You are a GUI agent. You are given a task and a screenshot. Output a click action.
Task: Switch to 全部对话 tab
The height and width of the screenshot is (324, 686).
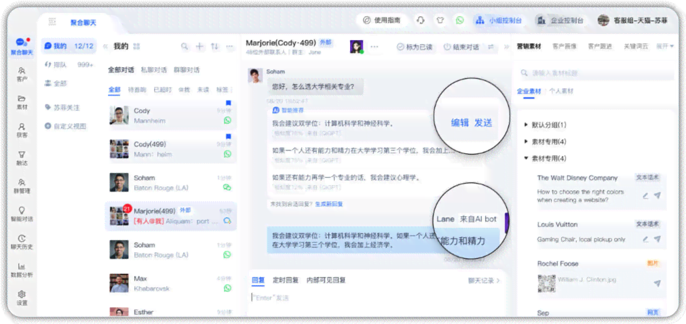(x=121, y=70)
